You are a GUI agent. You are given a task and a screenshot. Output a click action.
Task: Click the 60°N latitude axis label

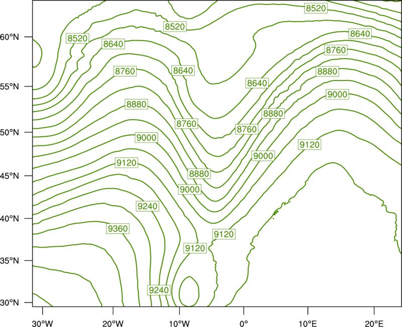10,37
